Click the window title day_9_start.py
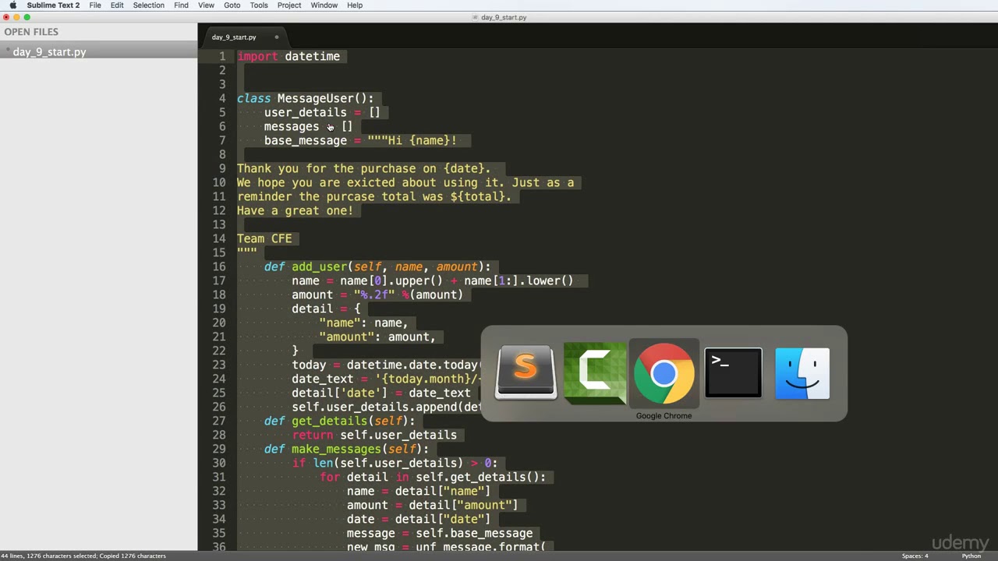998x561 pixels. (504, 17)
